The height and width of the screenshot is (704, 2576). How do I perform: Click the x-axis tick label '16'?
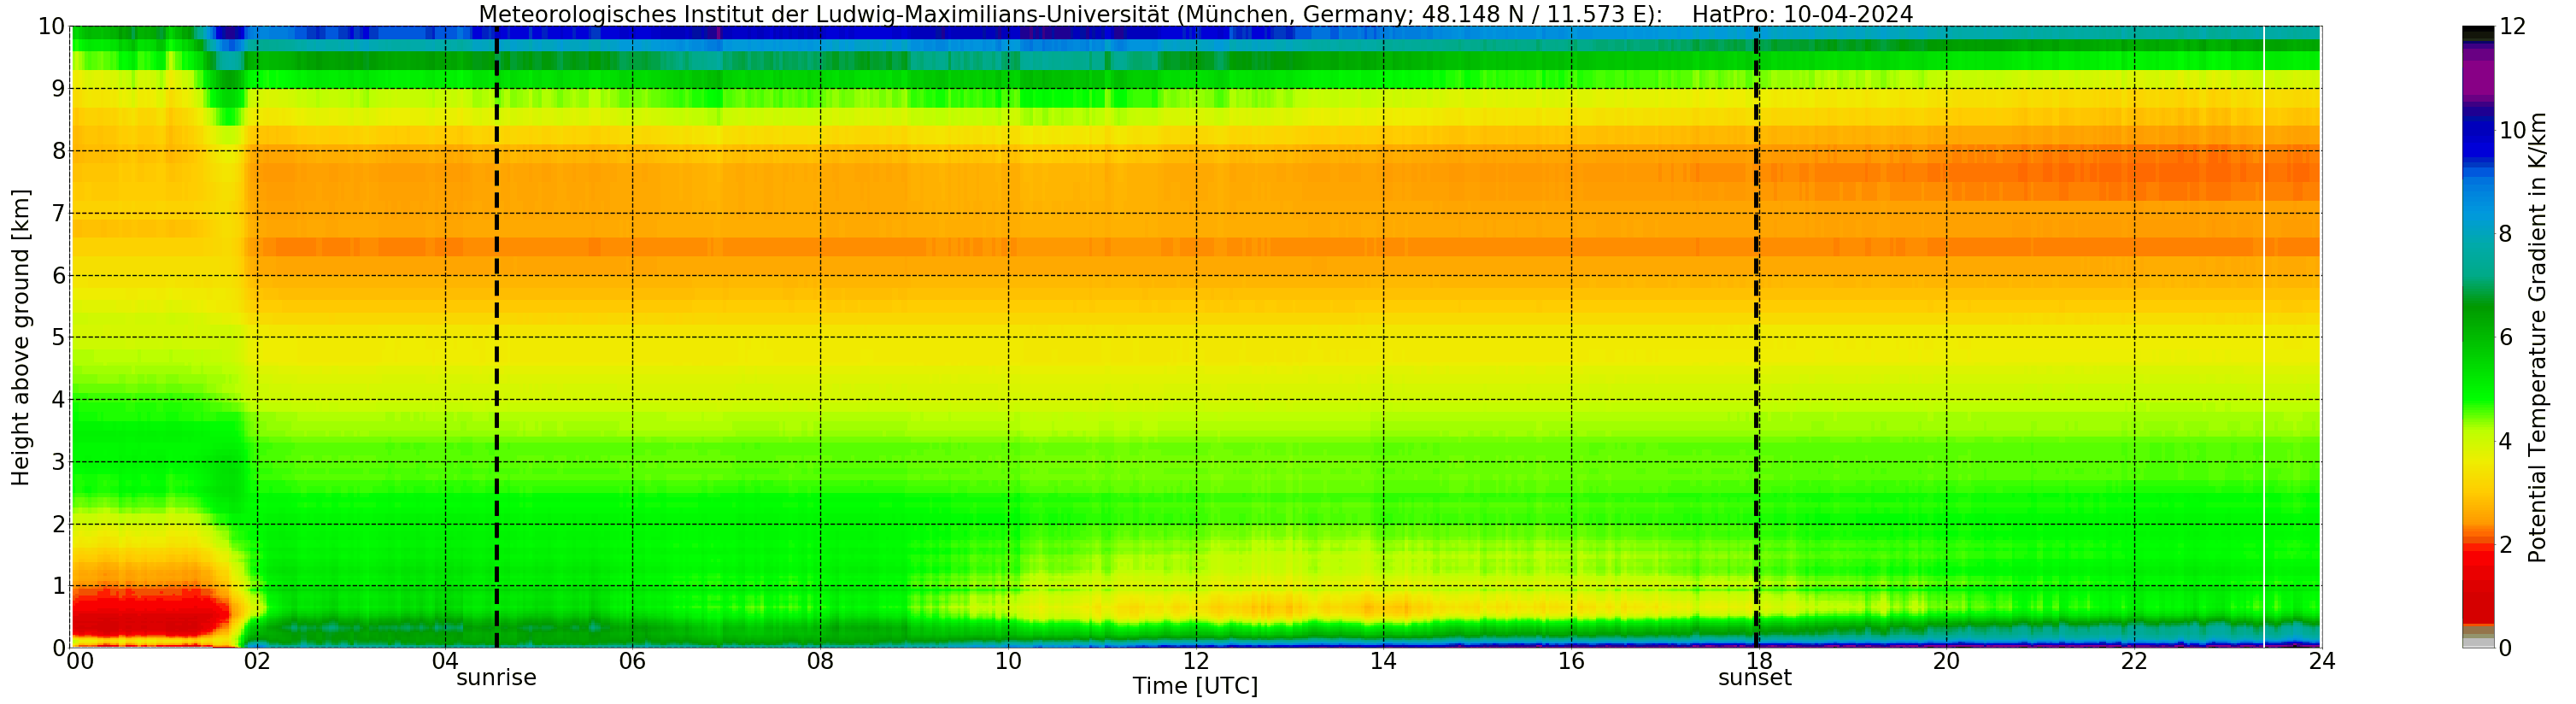click(1571, 661)
